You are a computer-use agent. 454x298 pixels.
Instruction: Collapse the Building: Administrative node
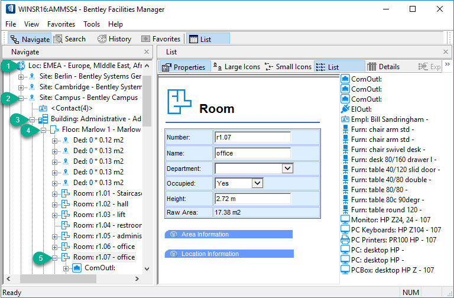(x=32, y=119)
